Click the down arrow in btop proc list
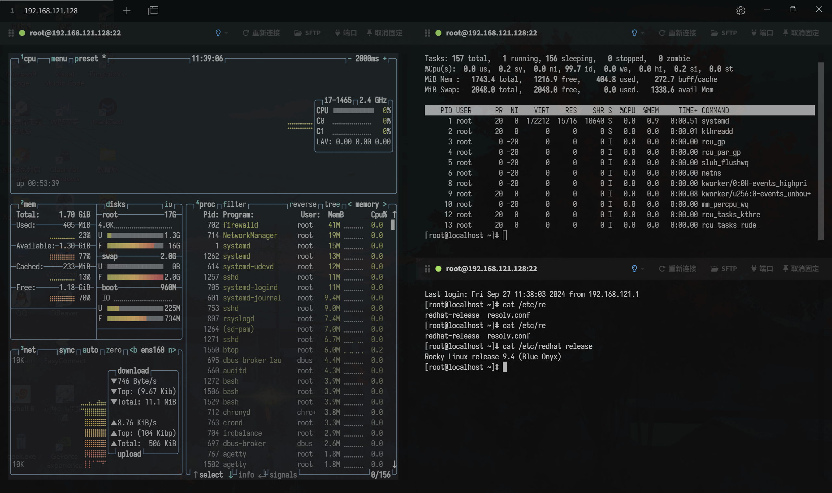Image resolution: width=832 pixels, height=493 pixels. tap(394, 464)
